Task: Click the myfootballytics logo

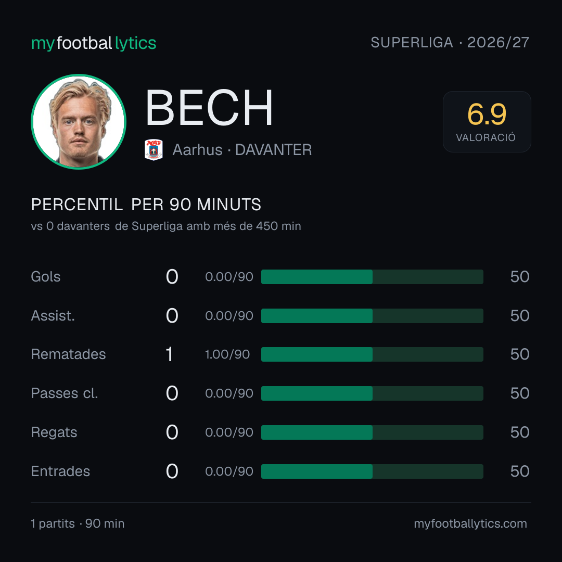Action: coord(94,43)
